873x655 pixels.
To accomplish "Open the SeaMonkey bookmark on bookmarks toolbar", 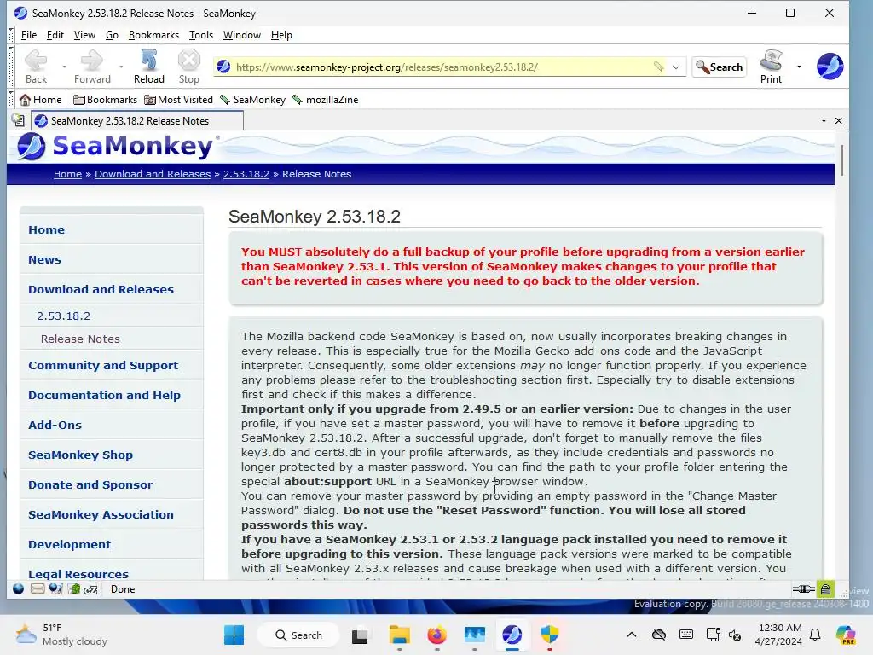I will (252, 99).
